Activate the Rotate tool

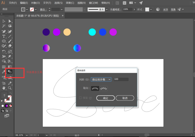point(4,51)
